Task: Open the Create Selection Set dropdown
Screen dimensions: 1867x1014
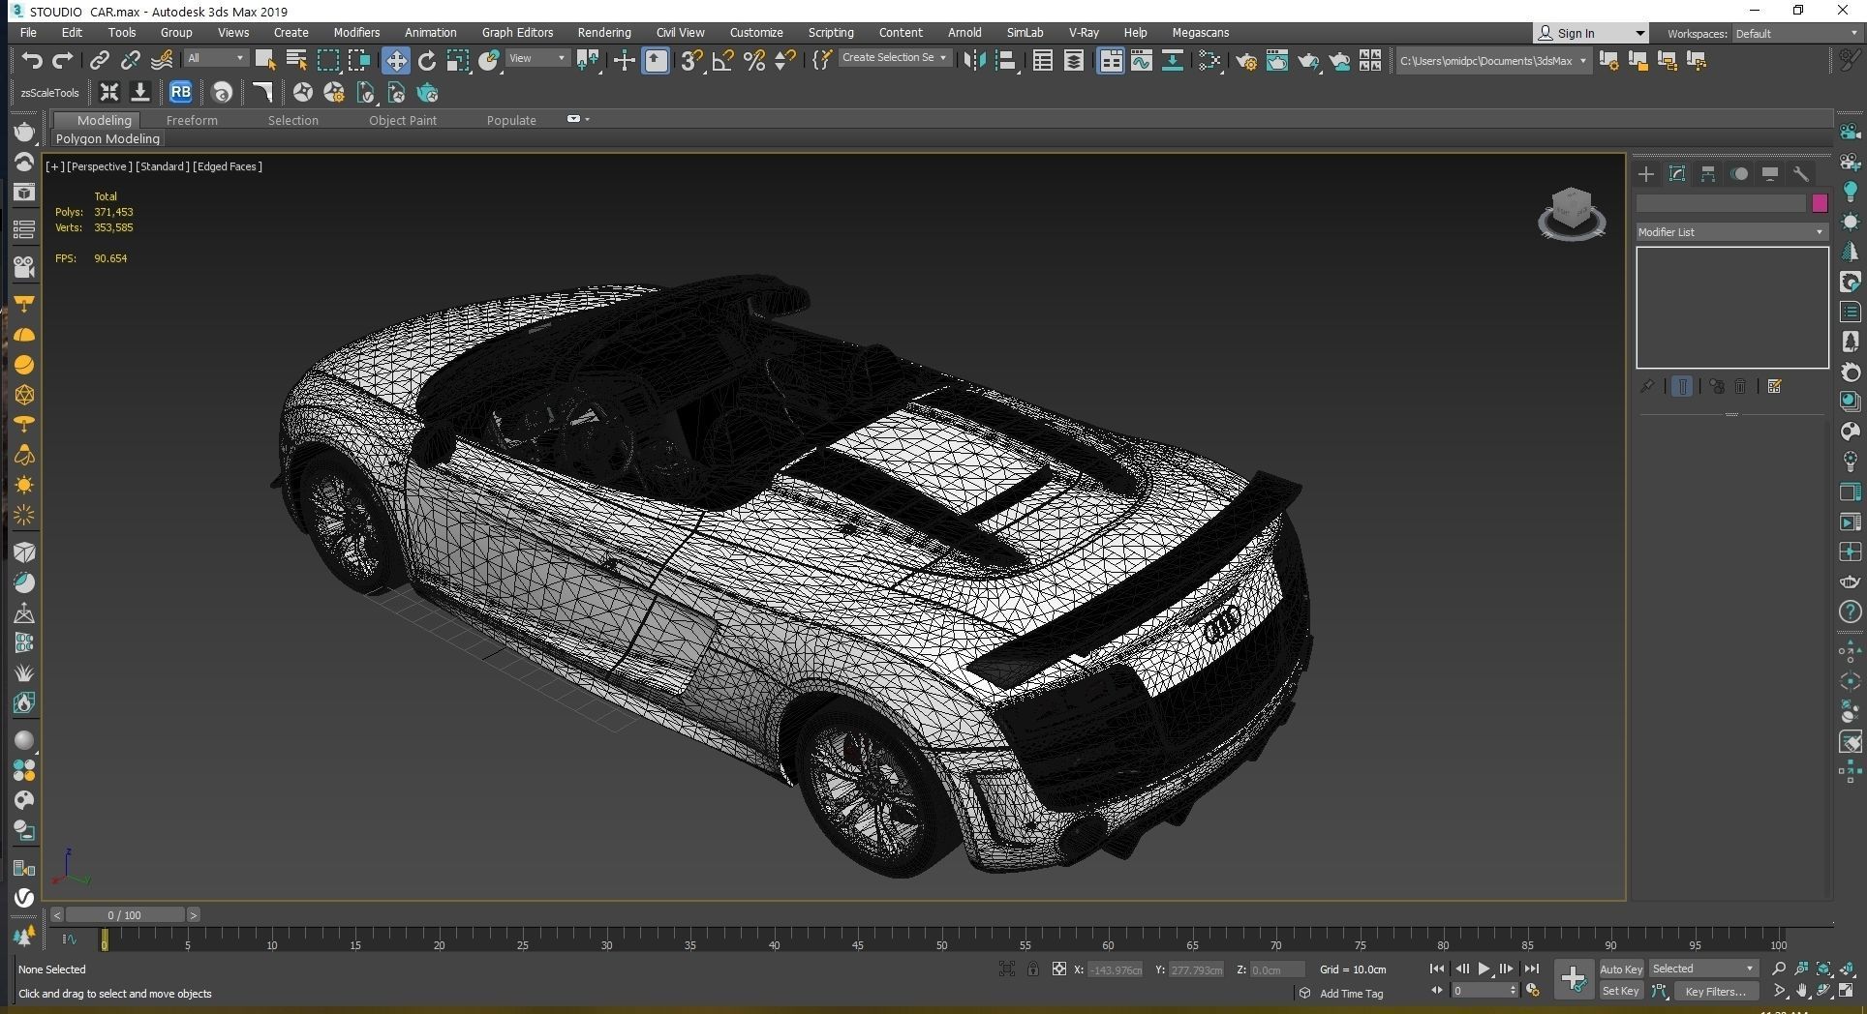Action: point(894,58)
